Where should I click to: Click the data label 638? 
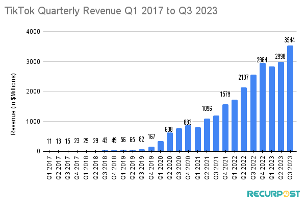coord(169,129)
